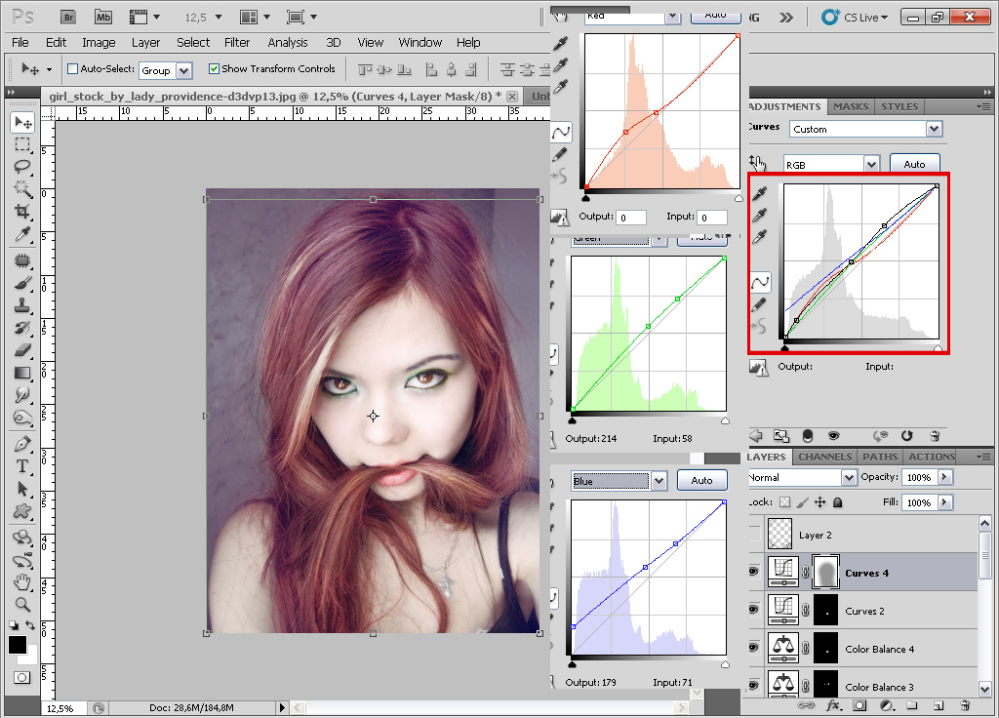Viewport: 999px width, 718px height.
Task: Select the Eraser tool
Action: tap(23, 350)
